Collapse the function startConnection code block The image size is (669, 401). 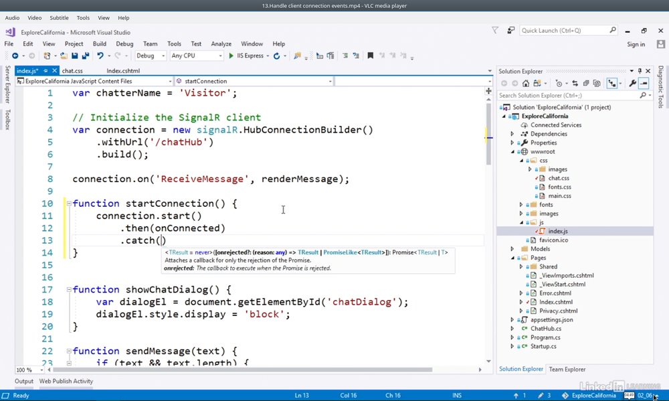68,204
